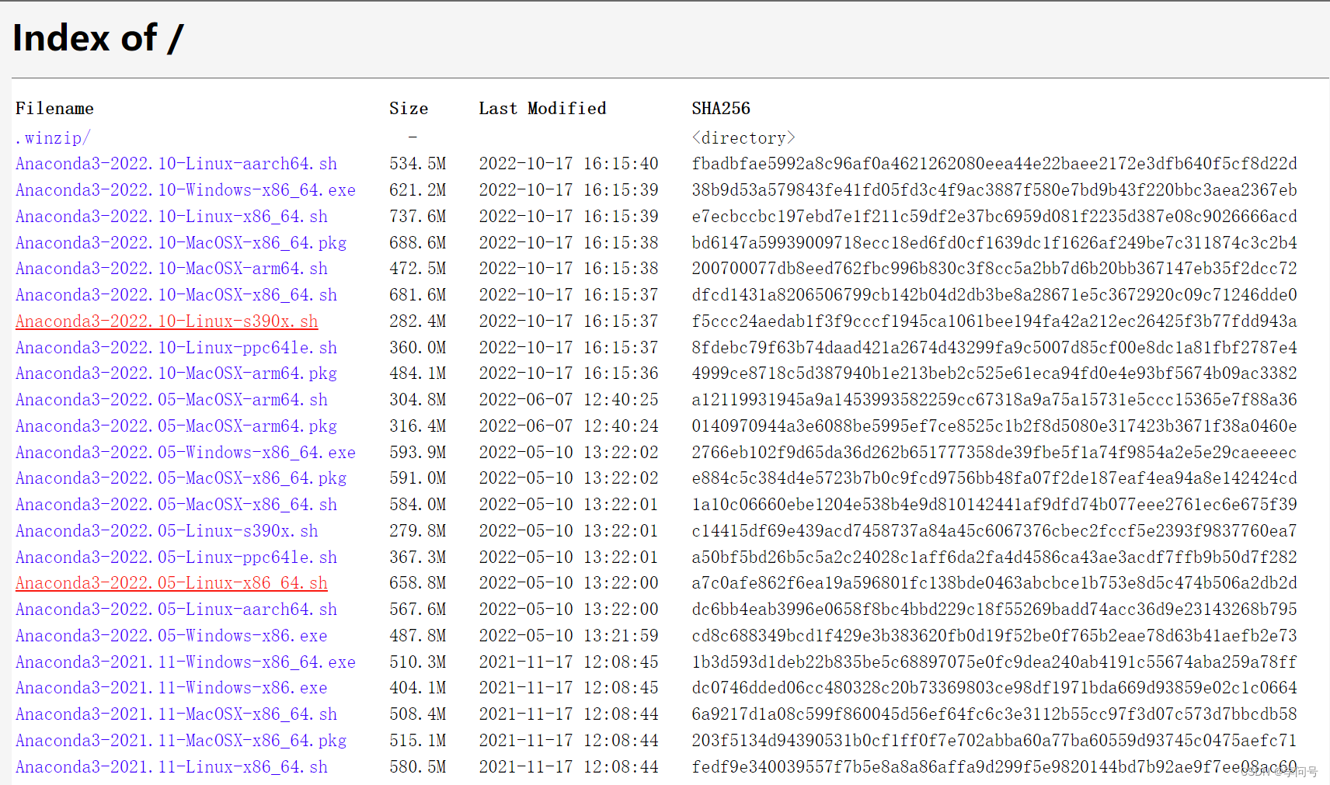The width and height of the screenshot is (1330, 785).
Task: Get Anaconda3-2022.05-Windows-x86.exe installer
Action: tap(172, 636)
